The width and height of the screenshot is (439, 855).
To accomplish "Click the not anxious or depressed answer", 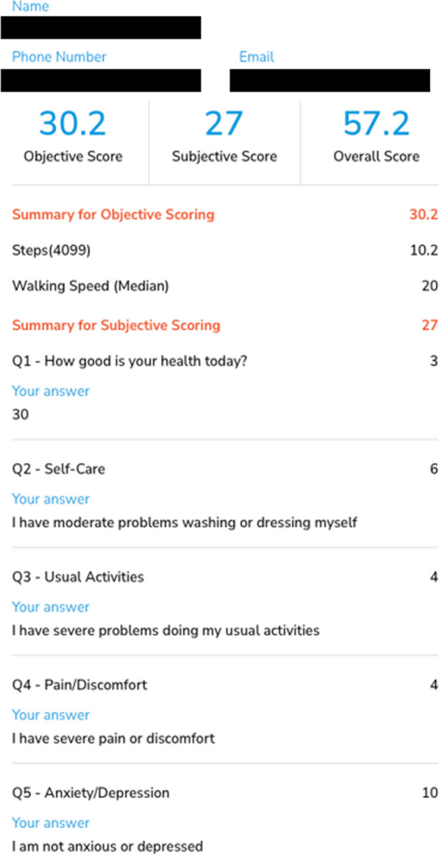I will pos(107,847).
